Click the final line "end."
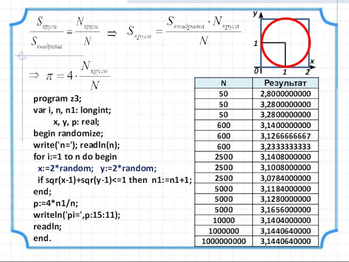349x262 pixels. pos(42,238)
